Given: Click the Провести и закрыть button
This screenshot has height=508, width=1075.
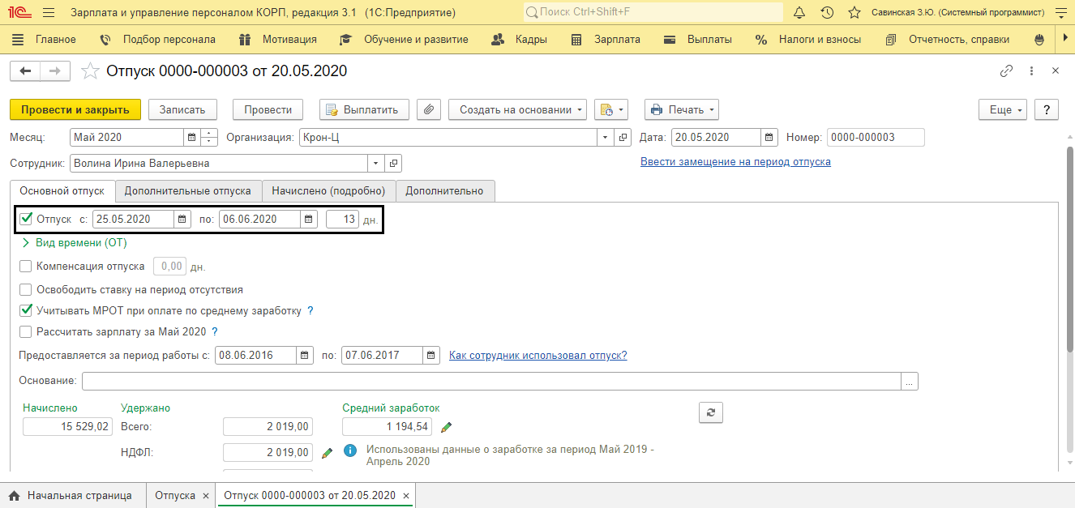Looking at the screenshot, I should tap(75, 109).
